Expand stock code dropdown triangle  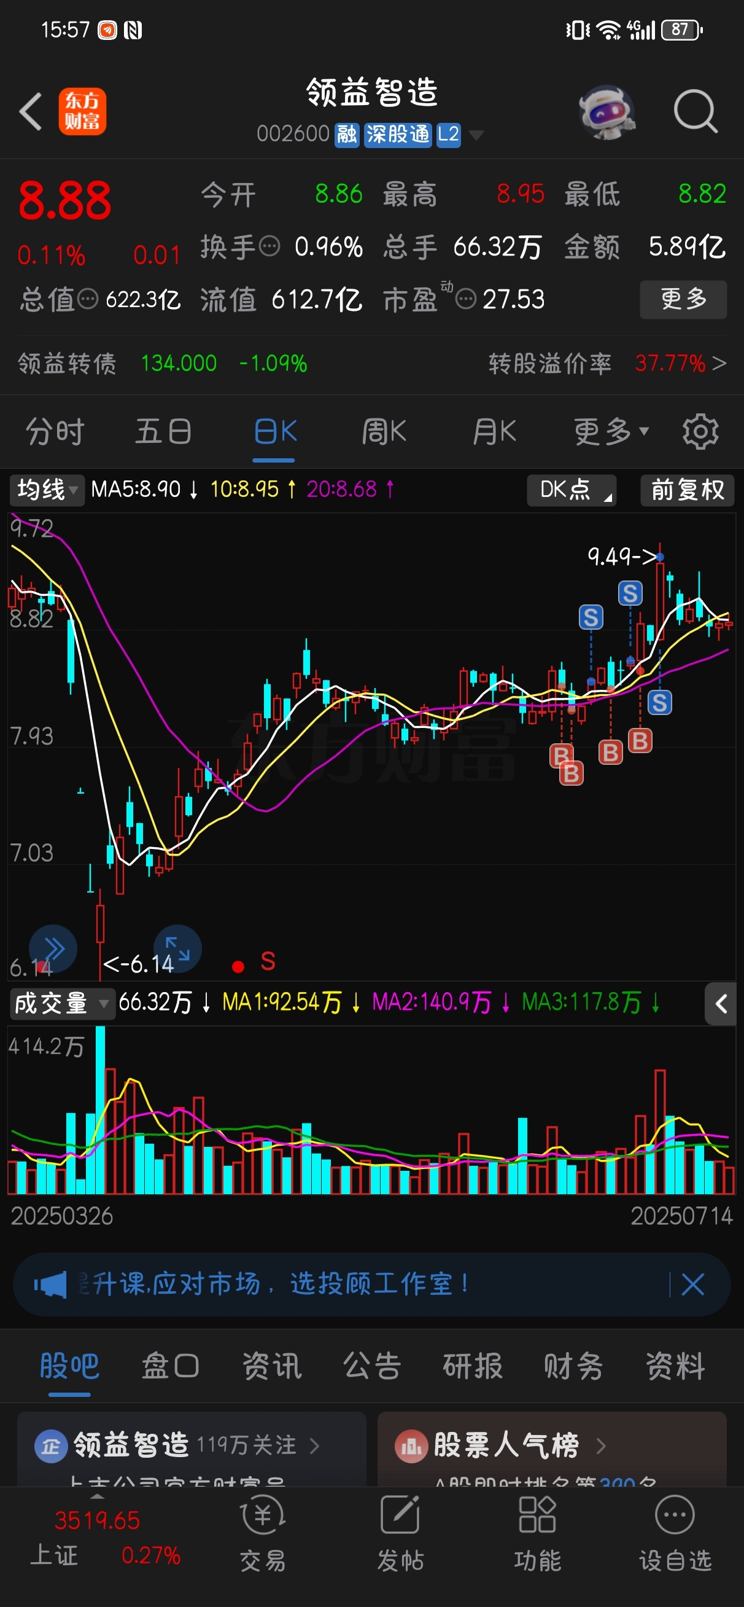[476, 135]
